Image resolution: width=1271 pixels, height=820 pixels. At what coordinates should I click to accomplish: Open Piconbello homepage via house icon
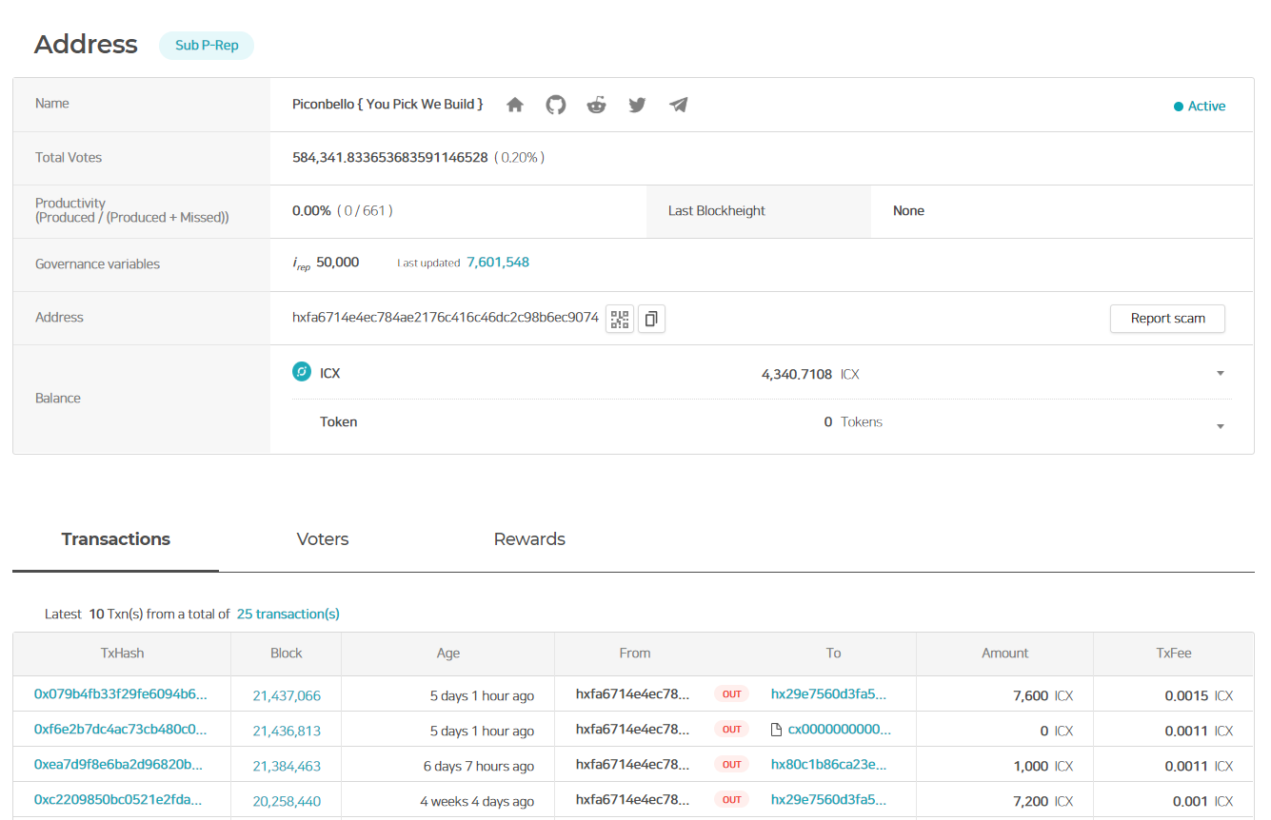pos(515,105)
